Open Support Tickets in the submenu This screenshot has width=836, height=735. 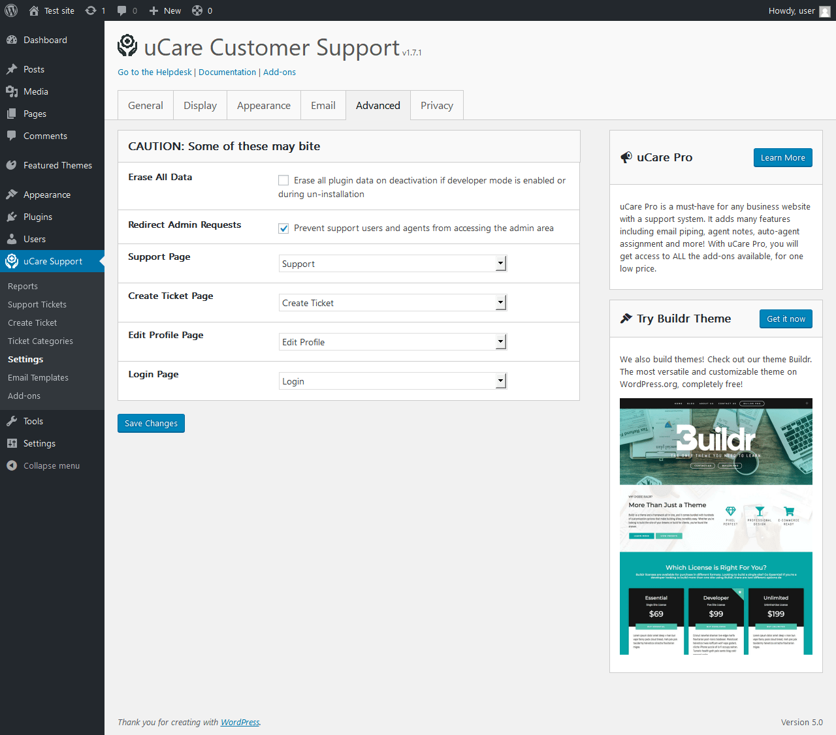coord(37,304)
